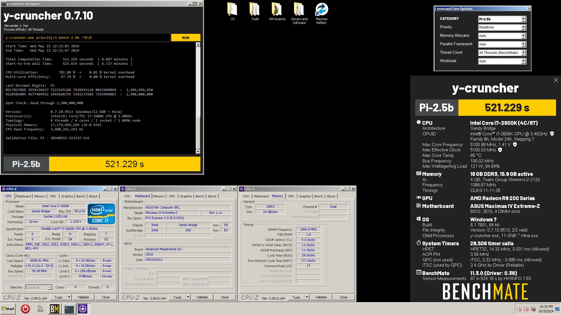561x315 pixels.
Task: Click the Max Core Temp 85 °C value
Action: coord(476,155)
